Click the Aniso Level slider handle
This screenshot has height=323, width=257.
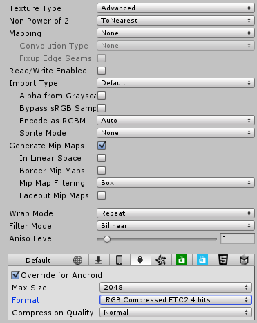(107, 239)
